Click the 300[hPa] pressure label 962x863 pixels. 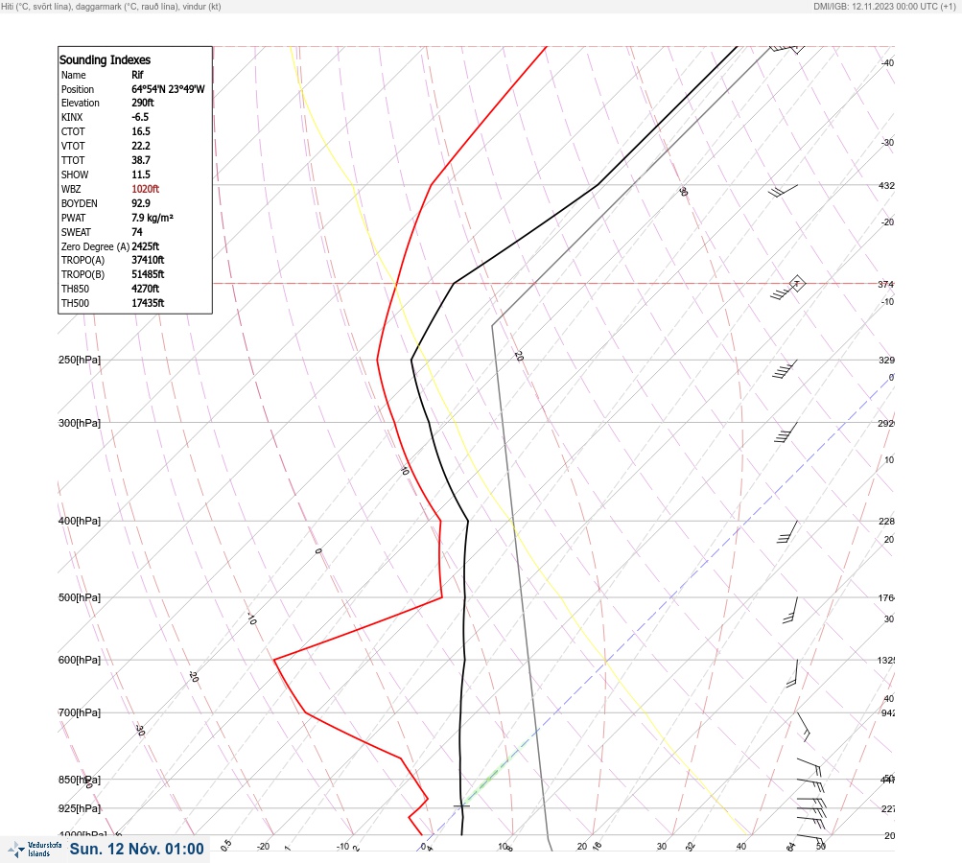[80, 423]
